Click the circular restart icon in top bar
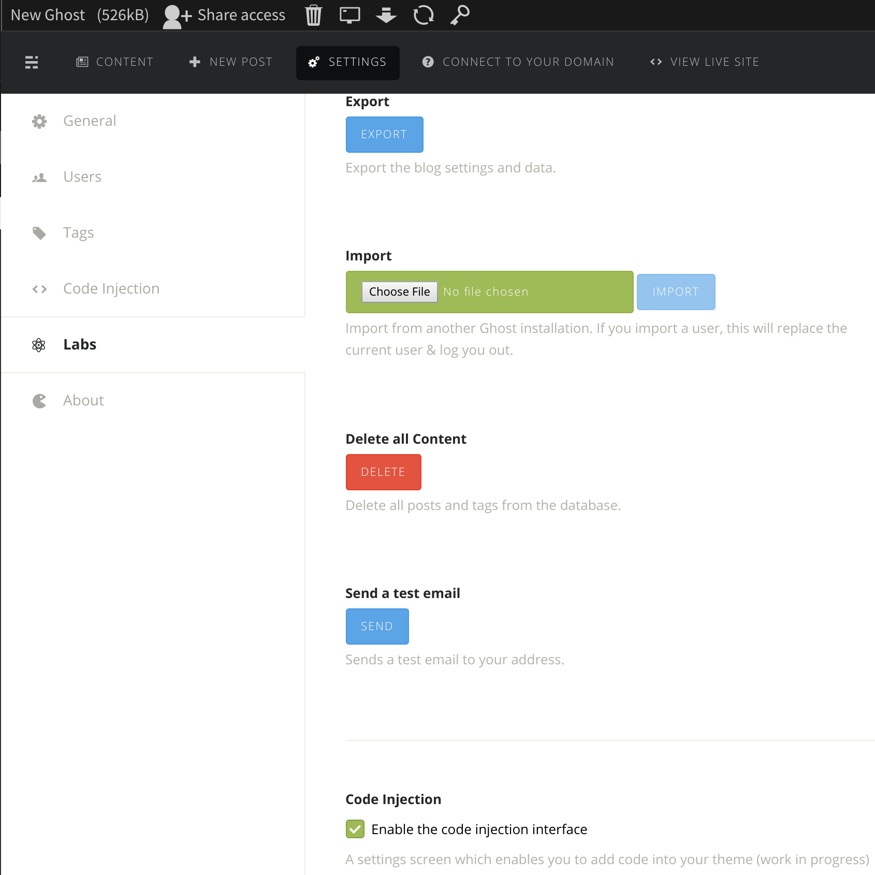The height and width of the screenshot is (875, 875). coord(423,16)
